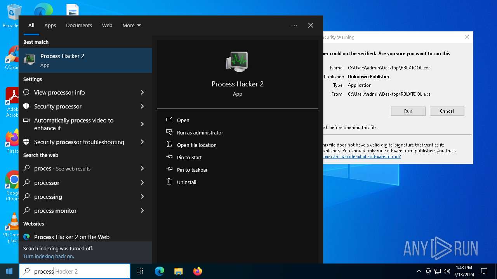Click Turn indexing back on link
497x279 pixels.
[x=49, y=256]
